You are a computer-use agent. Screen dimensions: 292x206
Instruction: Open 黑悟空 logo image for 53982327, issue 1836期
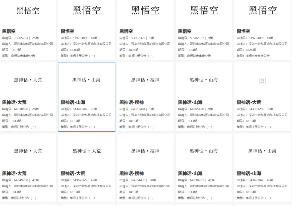(x=145, y=10)
